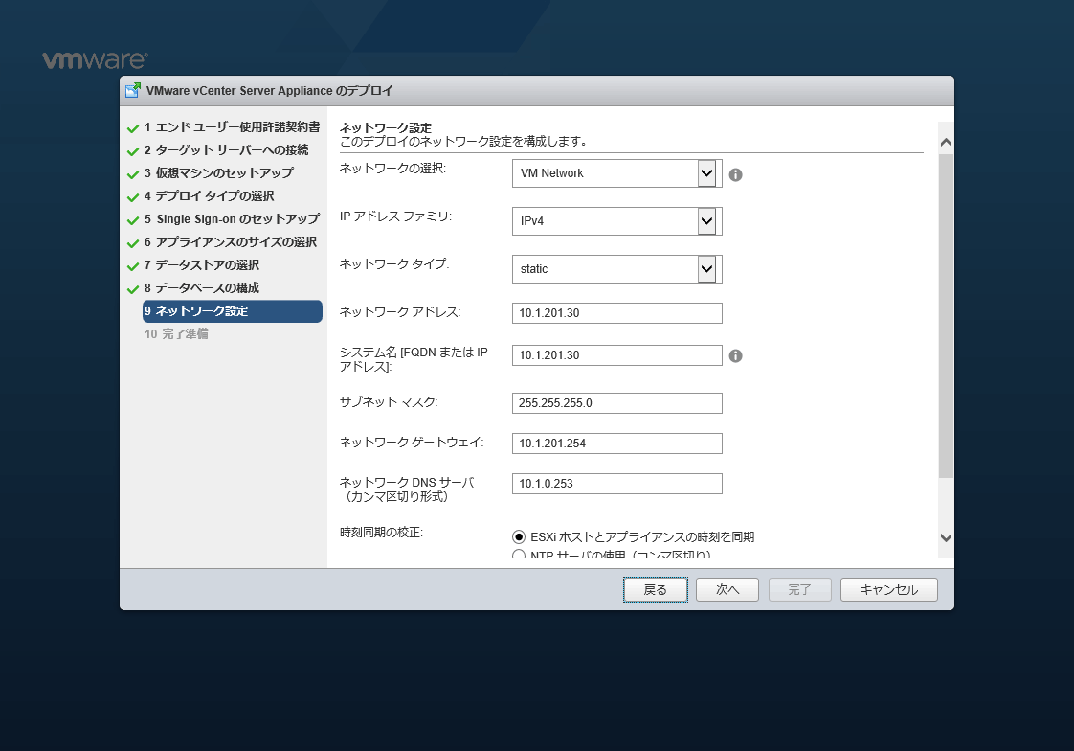Image resolution: width=1074 pixels, height=751 pixels.
Task: Click the scrollbar up arrow
Action: (x=946, y=143)
